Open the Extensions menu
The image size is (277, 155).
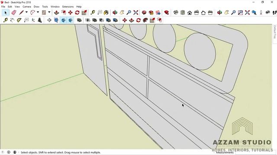(68, 7)
